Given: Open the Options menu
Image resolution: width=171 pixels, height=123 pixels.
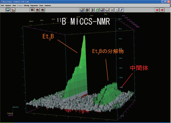Looking at the screenshot, I should click(8, 5).
